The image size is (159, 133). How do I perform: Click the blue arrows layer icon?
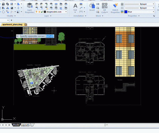coord(61,8)
